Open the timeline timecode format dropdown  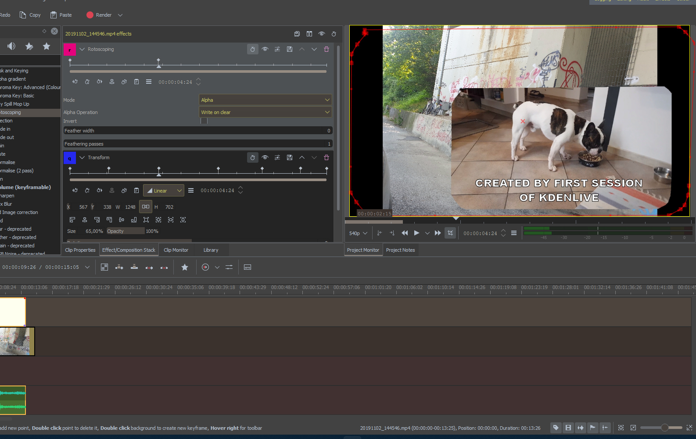(87, 267)
